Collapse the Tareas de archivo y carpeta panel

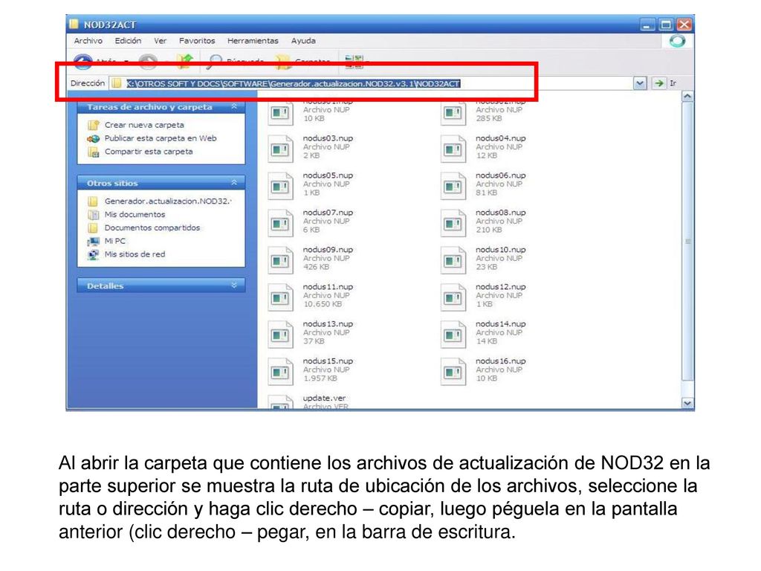[x=234, y=106]
